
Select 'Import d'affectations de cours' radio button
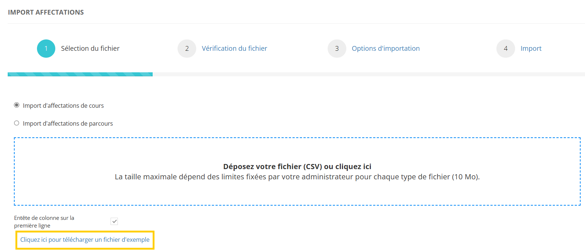pyautogui.click(x=16, y=105)
